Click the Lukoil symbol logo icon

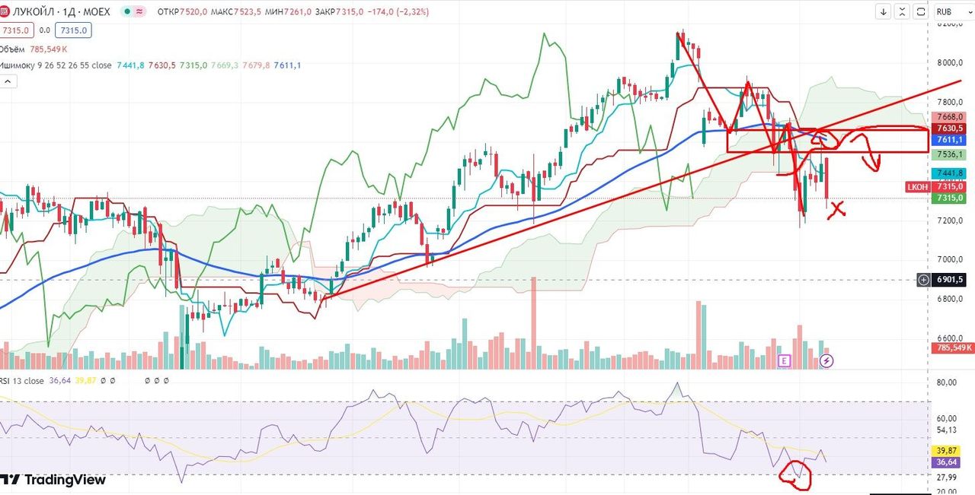tap(5, 12)
